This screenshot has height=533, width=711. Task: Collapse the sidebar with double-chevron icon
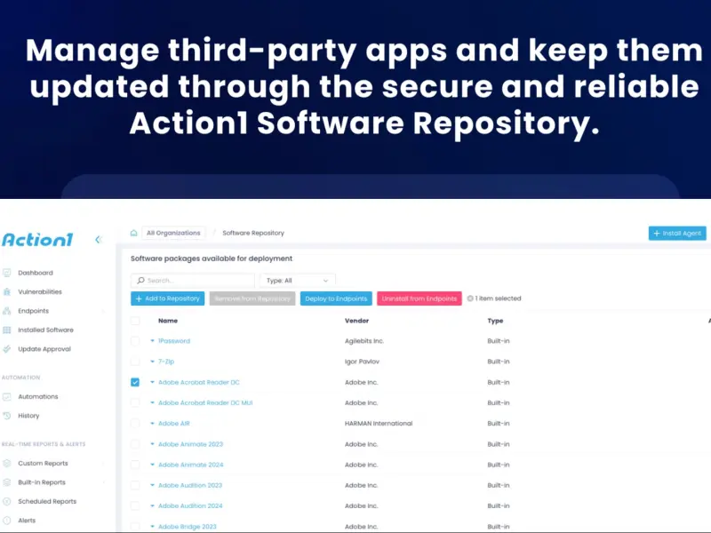coord(99,239)
